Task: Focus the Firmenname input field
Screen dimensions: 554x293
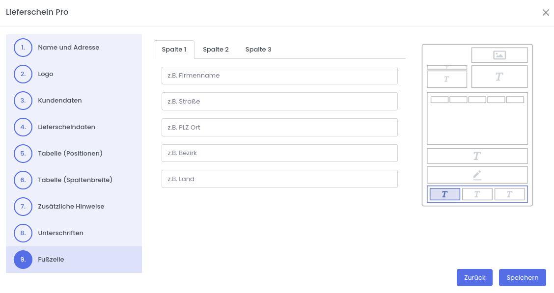Action: 279,76
